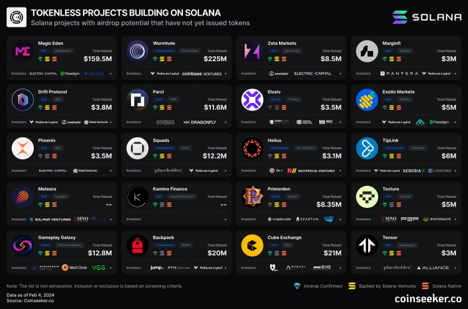Viewport: 468px width, 309px height.
Task: Click Airdrop Confirmed legend item
Action: pyautogui.click(x=317, y=286)
